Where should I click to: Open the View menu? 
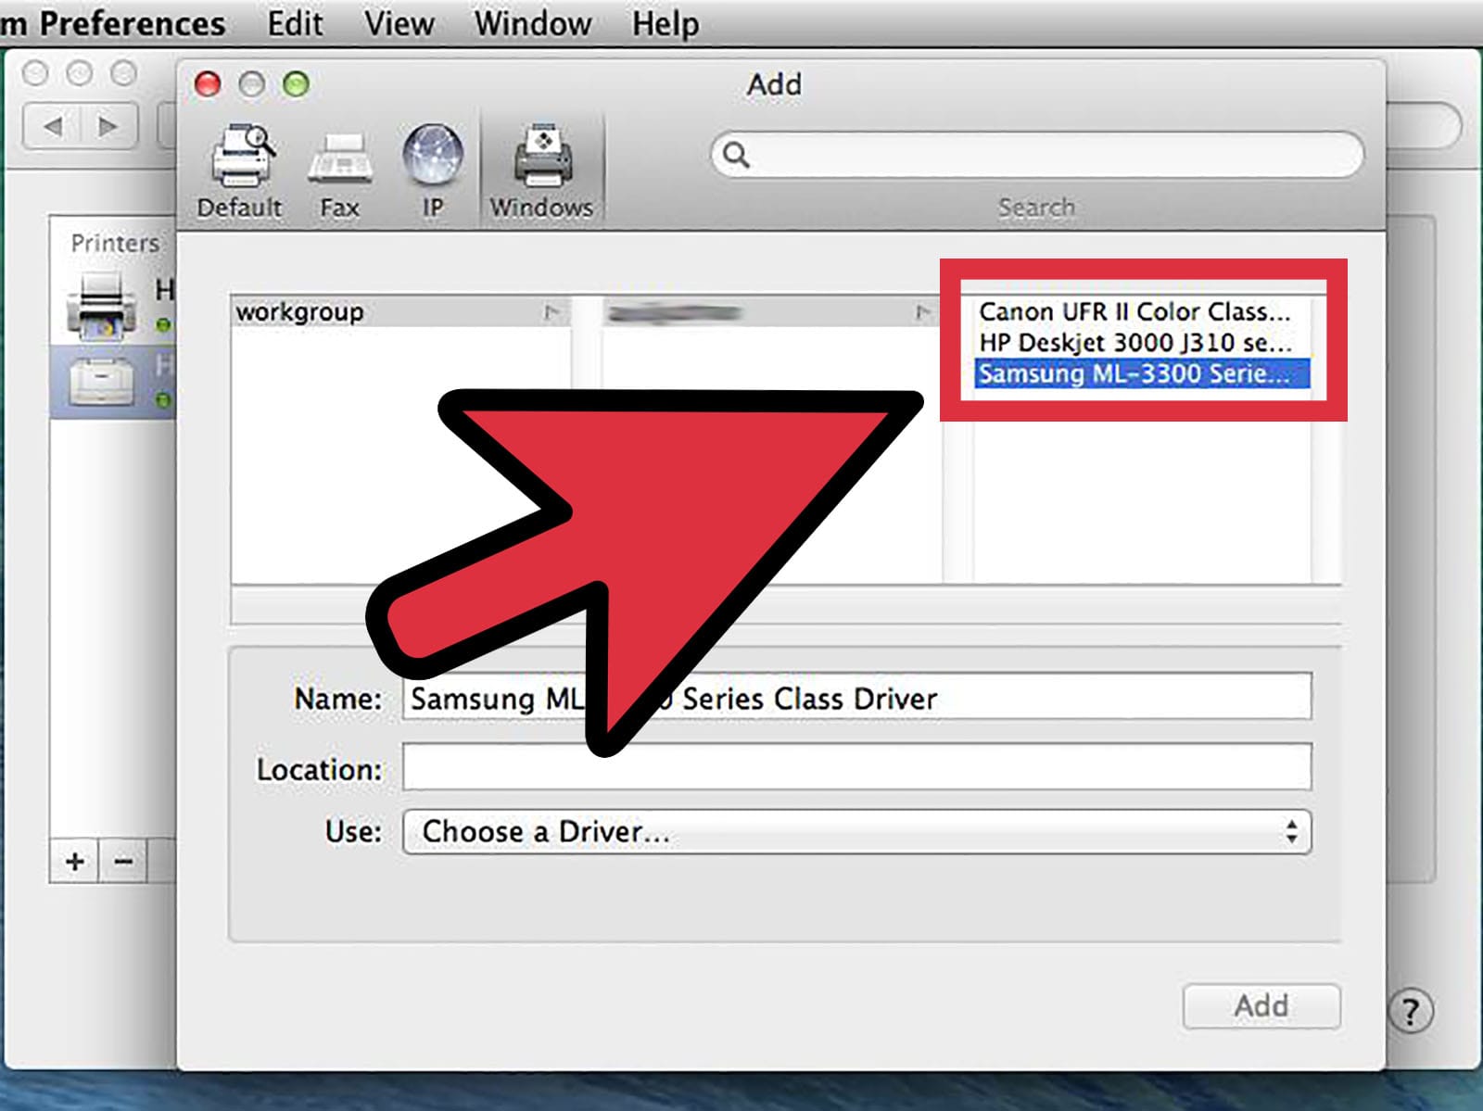(399, 22)
